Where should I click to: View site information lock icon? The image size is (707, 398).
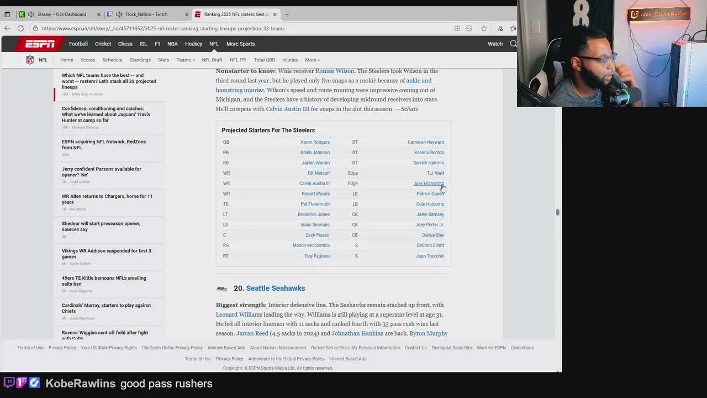(35, 28)
